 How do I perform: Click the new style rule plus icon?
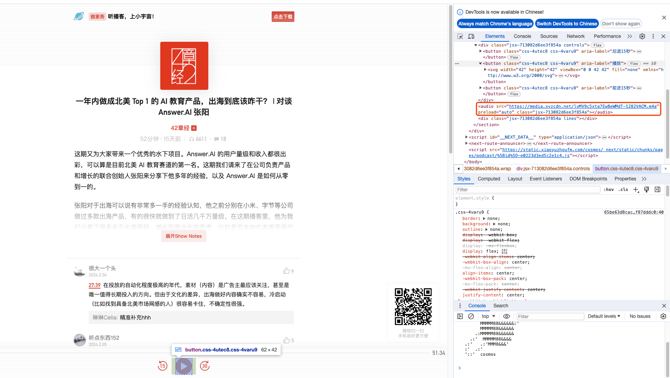pyautogui.click(x=636, y=190)
